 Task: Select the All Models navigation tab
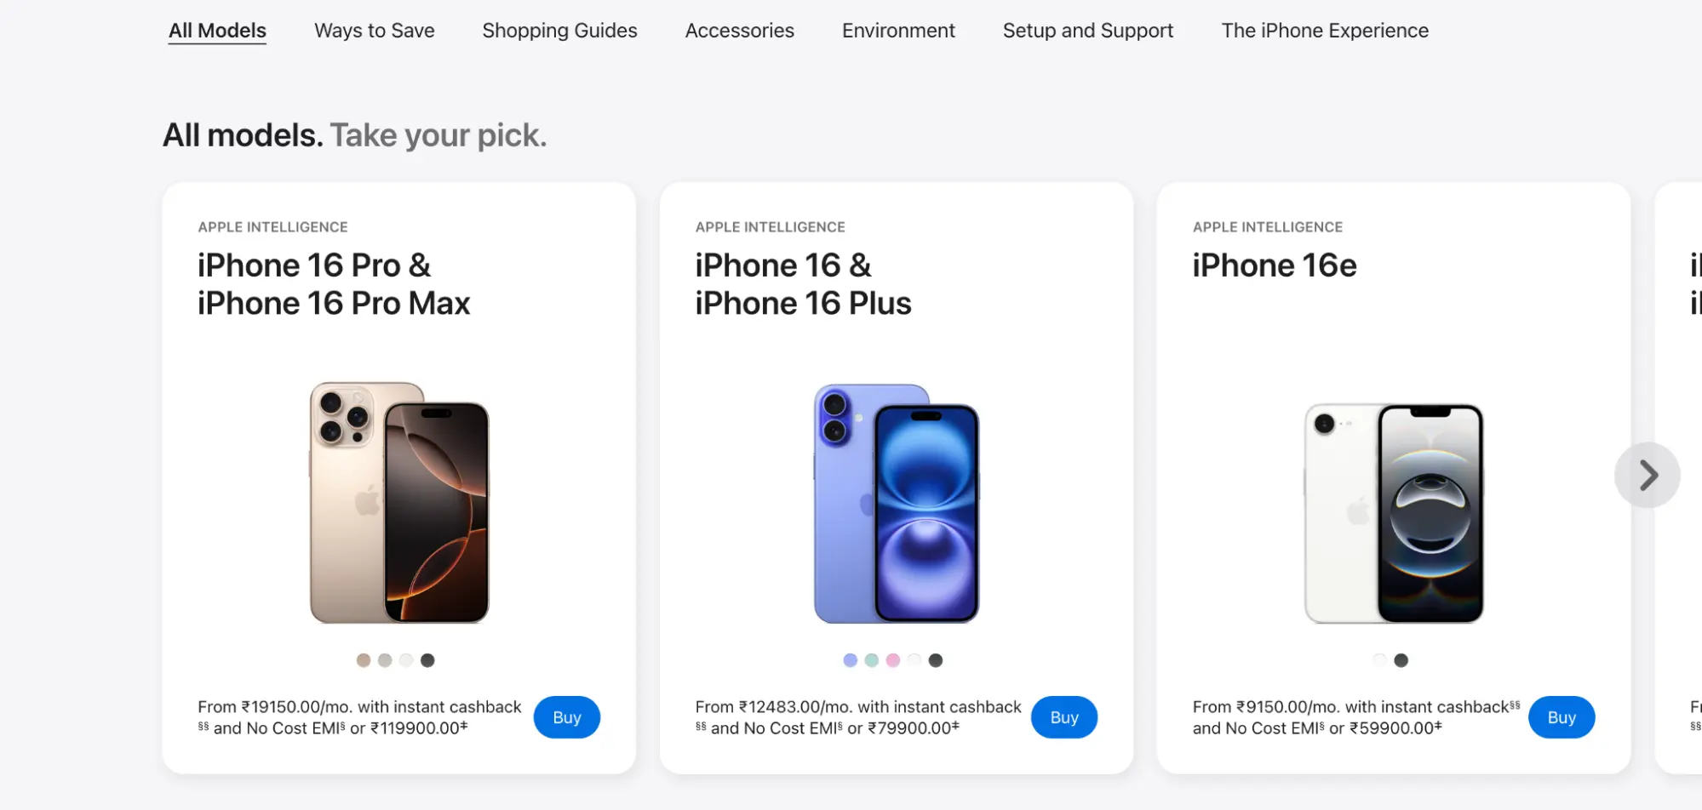pyautogui.click(x=217, y=31)
